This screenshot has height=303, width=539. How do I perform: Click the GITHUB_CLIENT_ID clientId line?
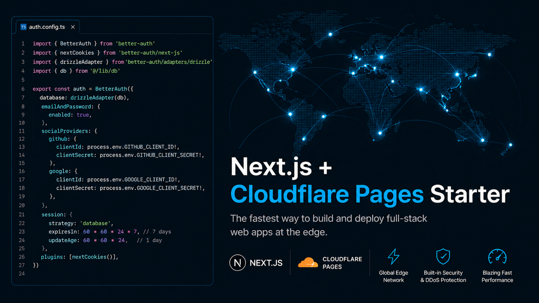pos(118,147)
